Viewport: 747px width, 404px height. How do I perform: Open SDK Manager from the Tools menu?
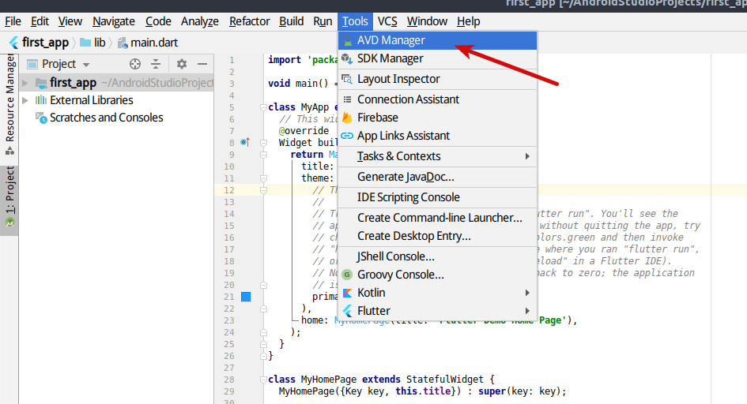tap(390, 58)
